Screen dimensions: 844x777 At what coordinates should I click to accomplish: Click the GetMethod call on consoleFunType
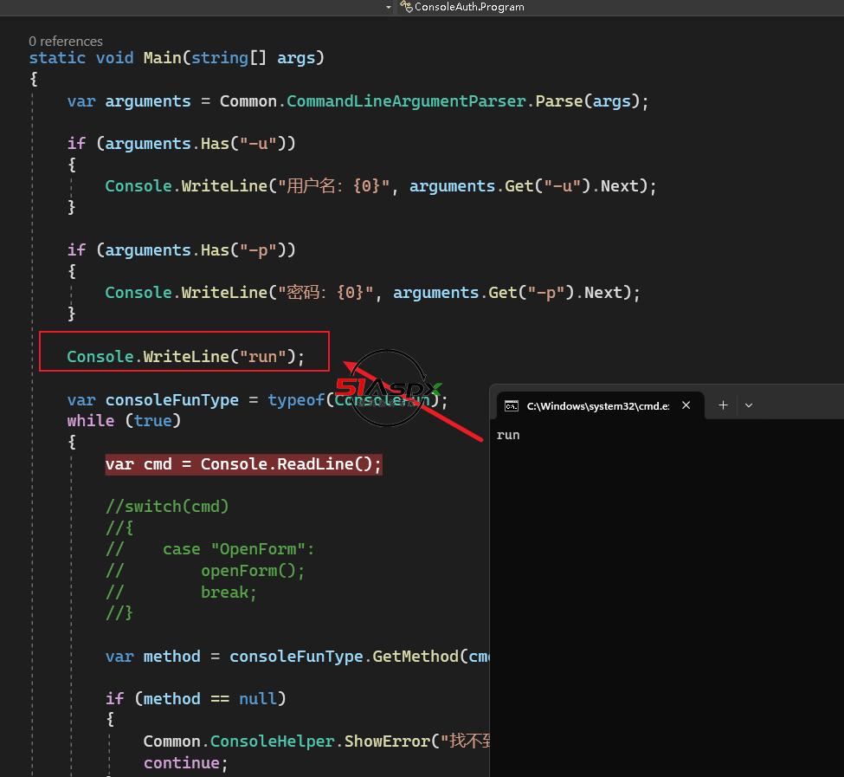click(416, 657)
